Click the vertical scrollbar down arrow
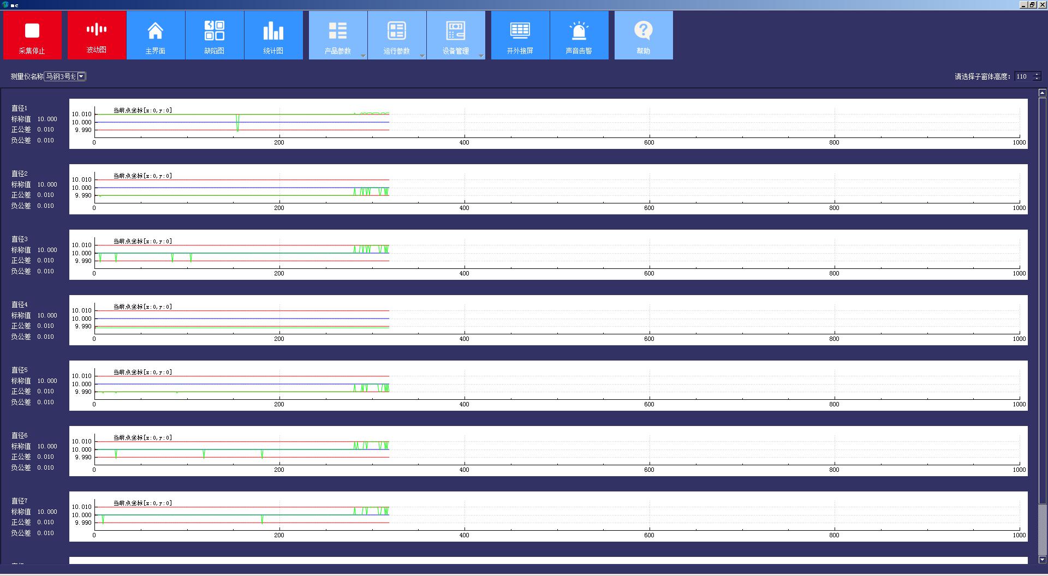Viewport: 1048px width, 576px height. (x=1042, y=559)
